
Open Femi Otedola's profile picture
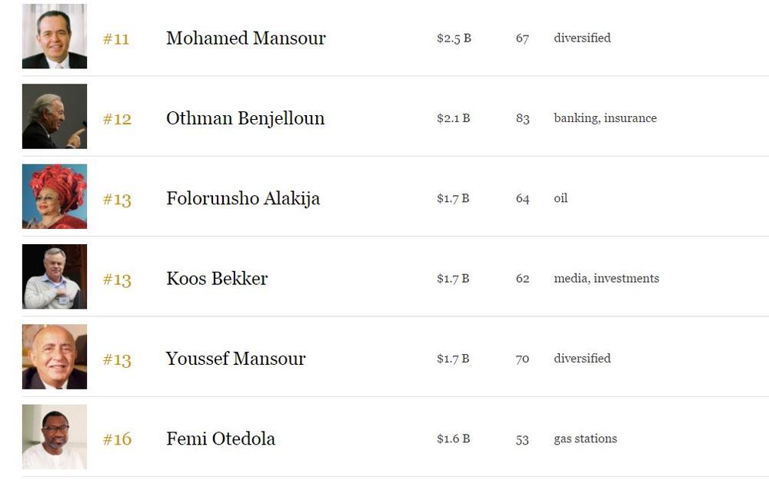55,437
